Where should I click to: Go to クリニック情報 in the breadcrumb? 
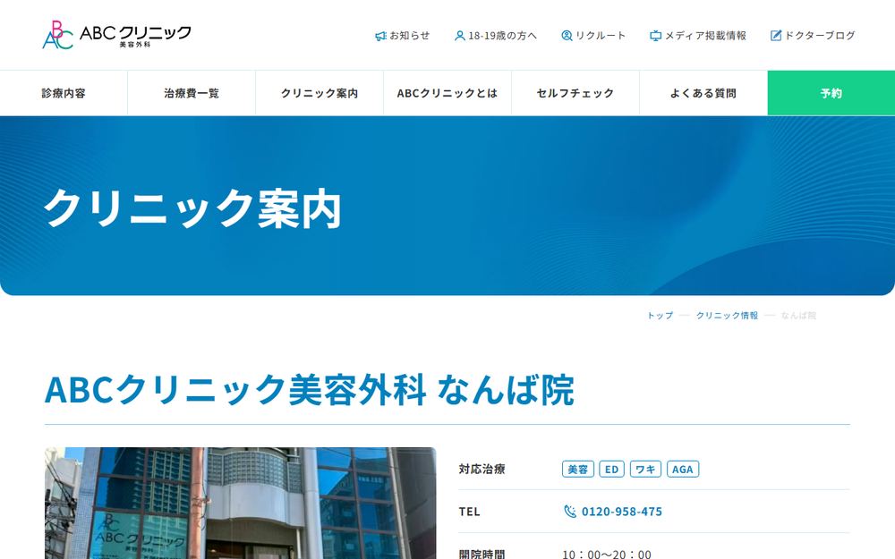pyautogui.click(x=727, y=316)
